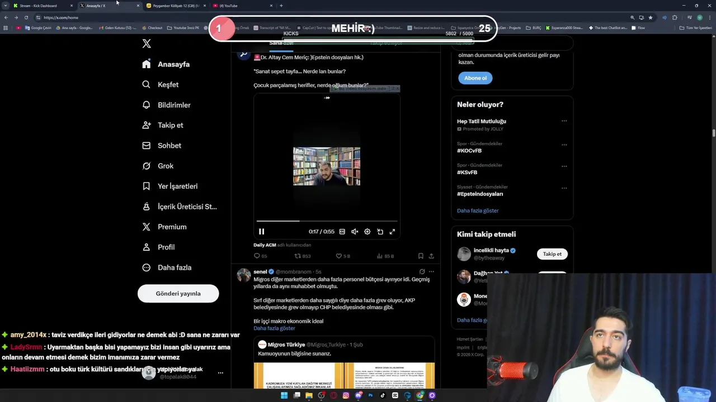Screen dimensions: 716x402
Task: Click the Gönderi yayınla button
Action: pos(178,293)
